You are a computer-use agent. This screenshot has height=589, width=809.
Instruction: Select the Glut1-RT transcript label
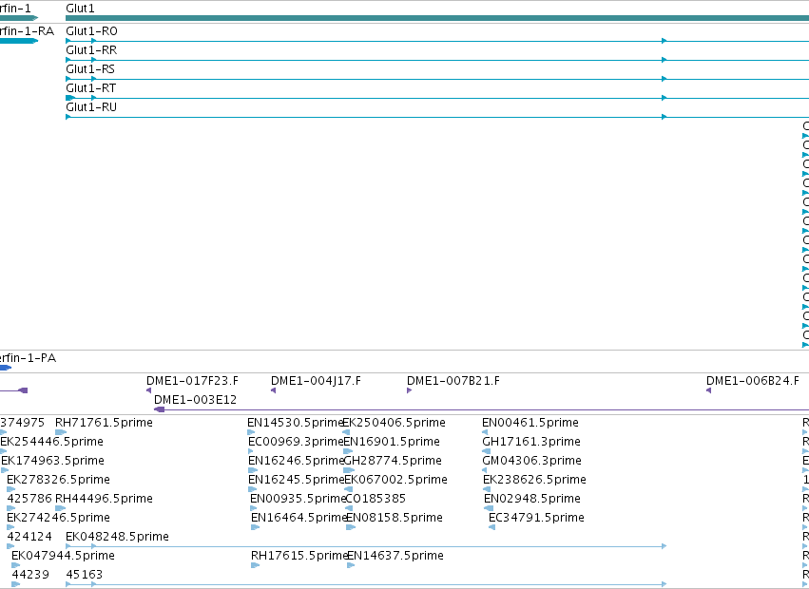click(91, 88)
